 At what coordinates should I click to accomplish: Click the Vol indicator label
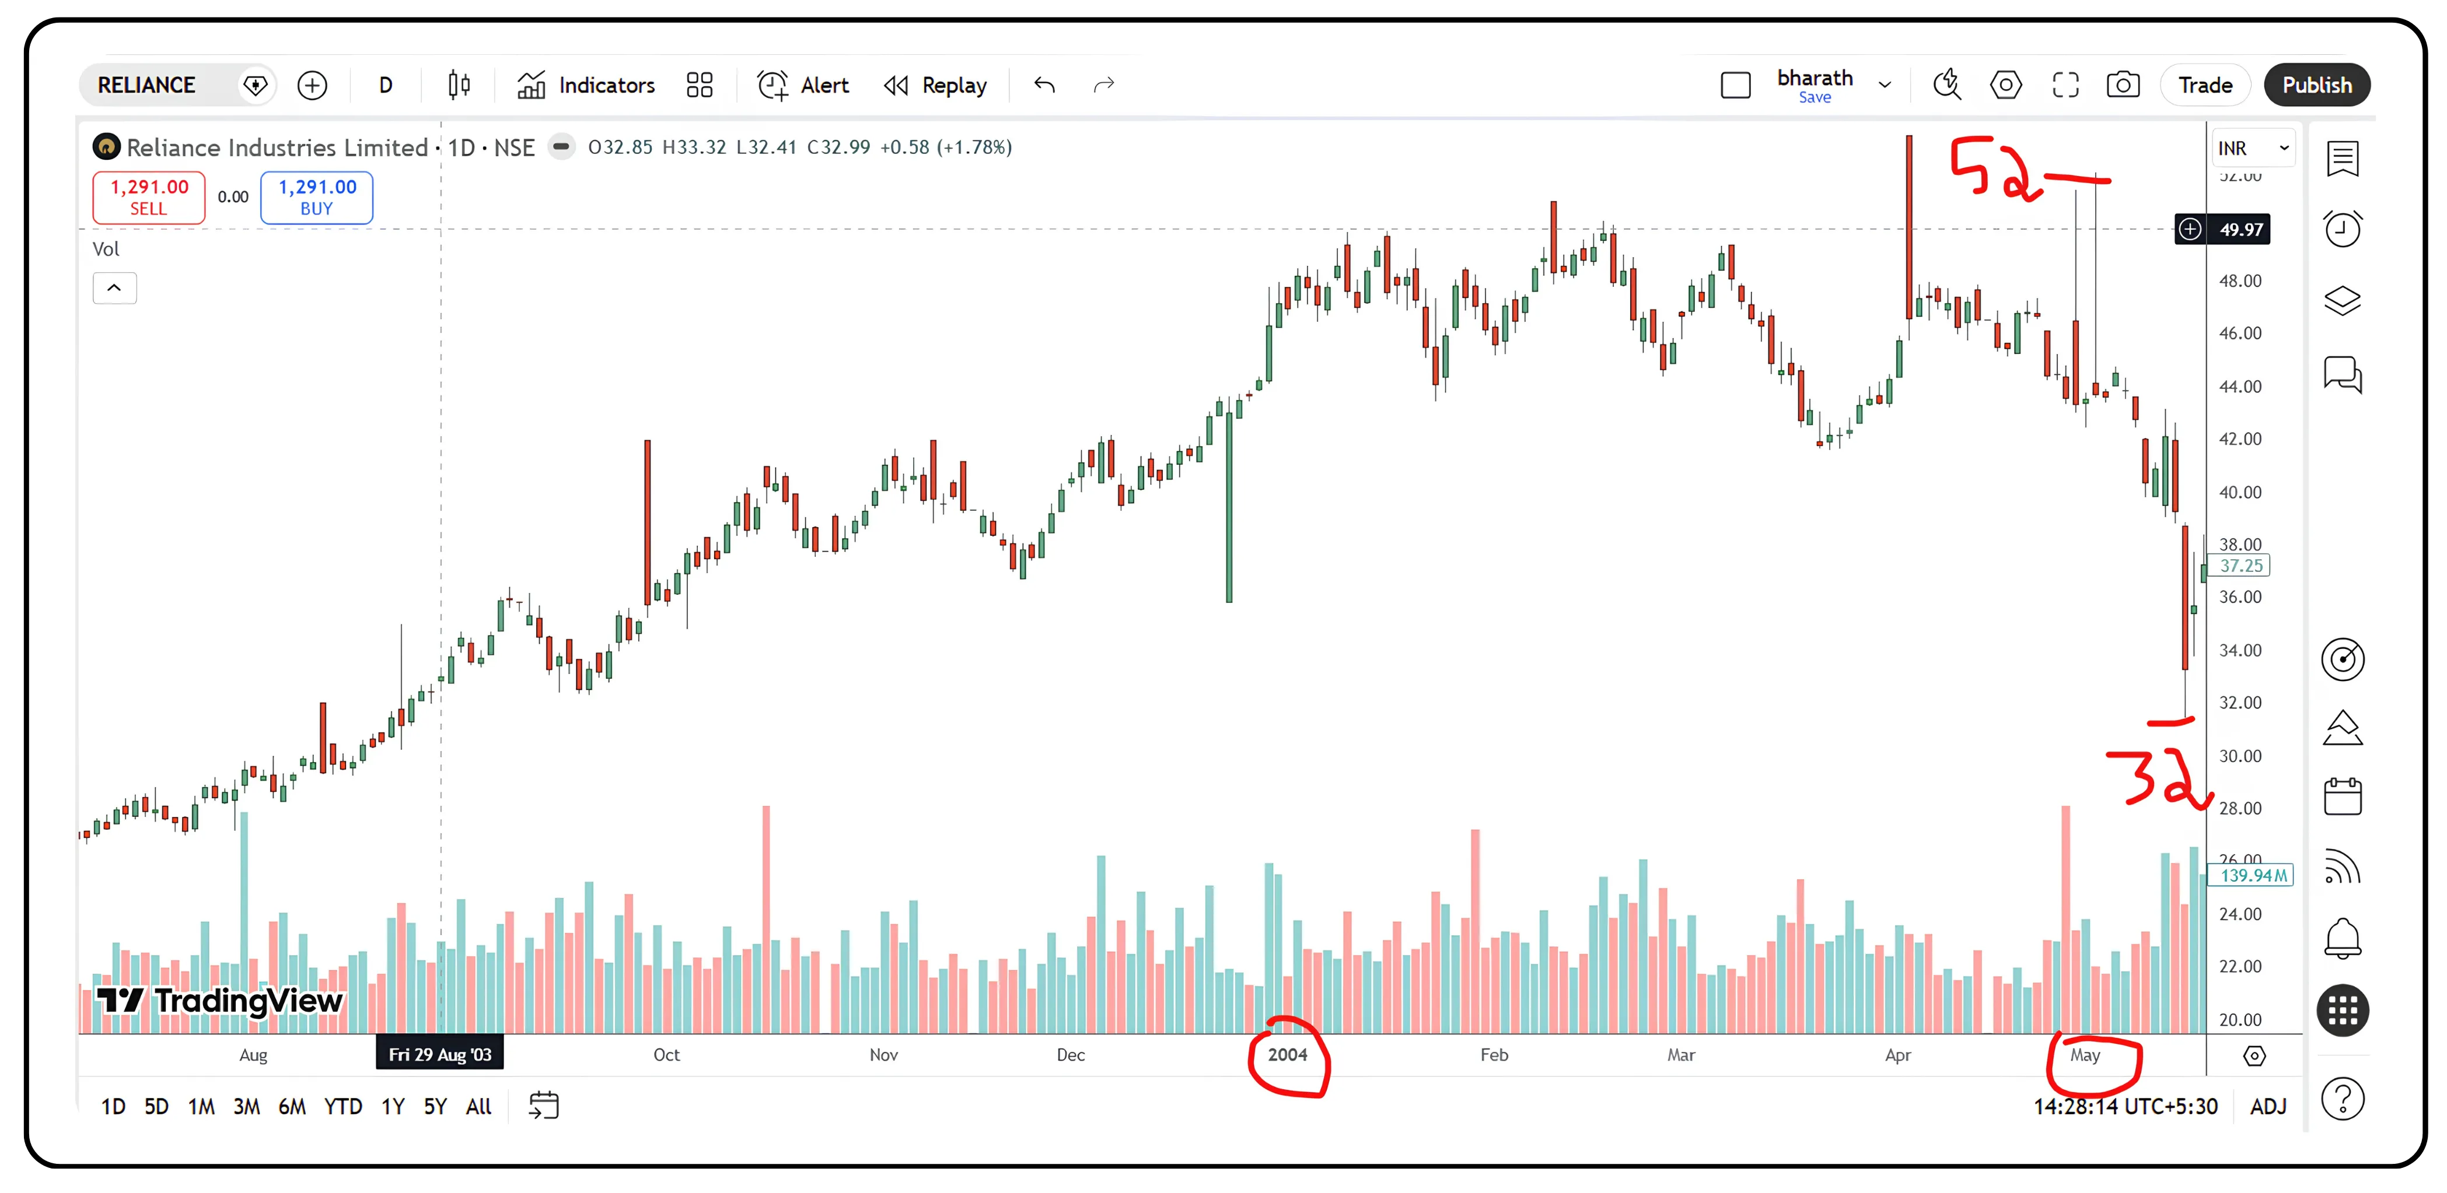[x=106, y=250]
